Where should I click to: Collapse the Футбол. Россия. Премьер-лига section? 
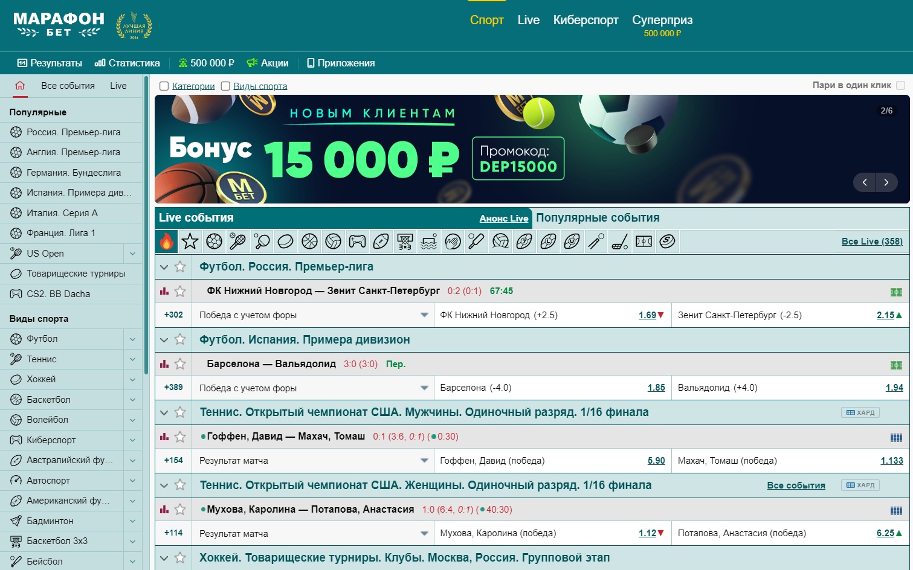coord(164,267)
